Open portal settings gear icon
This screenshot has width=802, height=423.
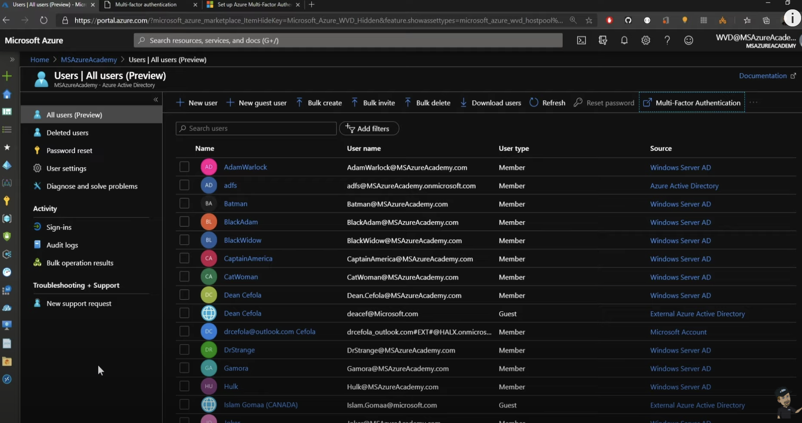645,41
